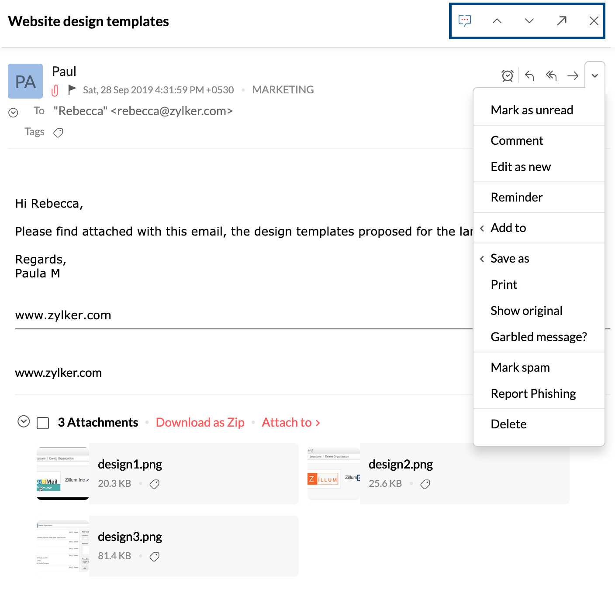The width and height of the screenshot is (615, 595).
Task: Choose Report Phishing menu option
Action: (x=533, y=393)
